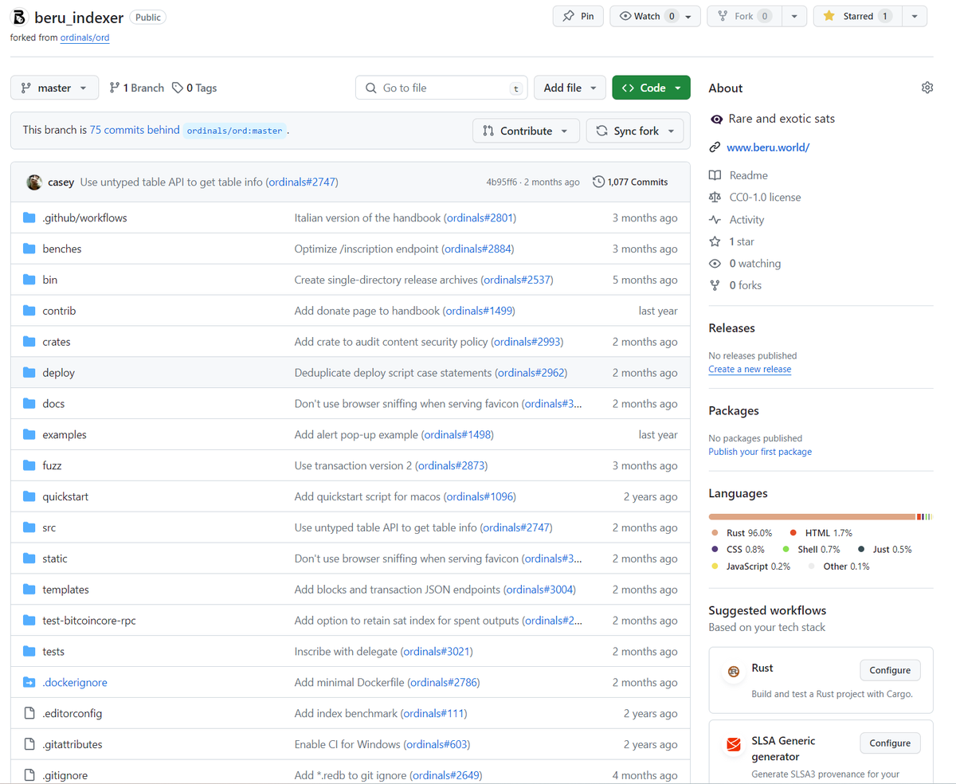Click Publish your first package link
The height and width of the screenshot is (784, 956).
pos(760,452)
